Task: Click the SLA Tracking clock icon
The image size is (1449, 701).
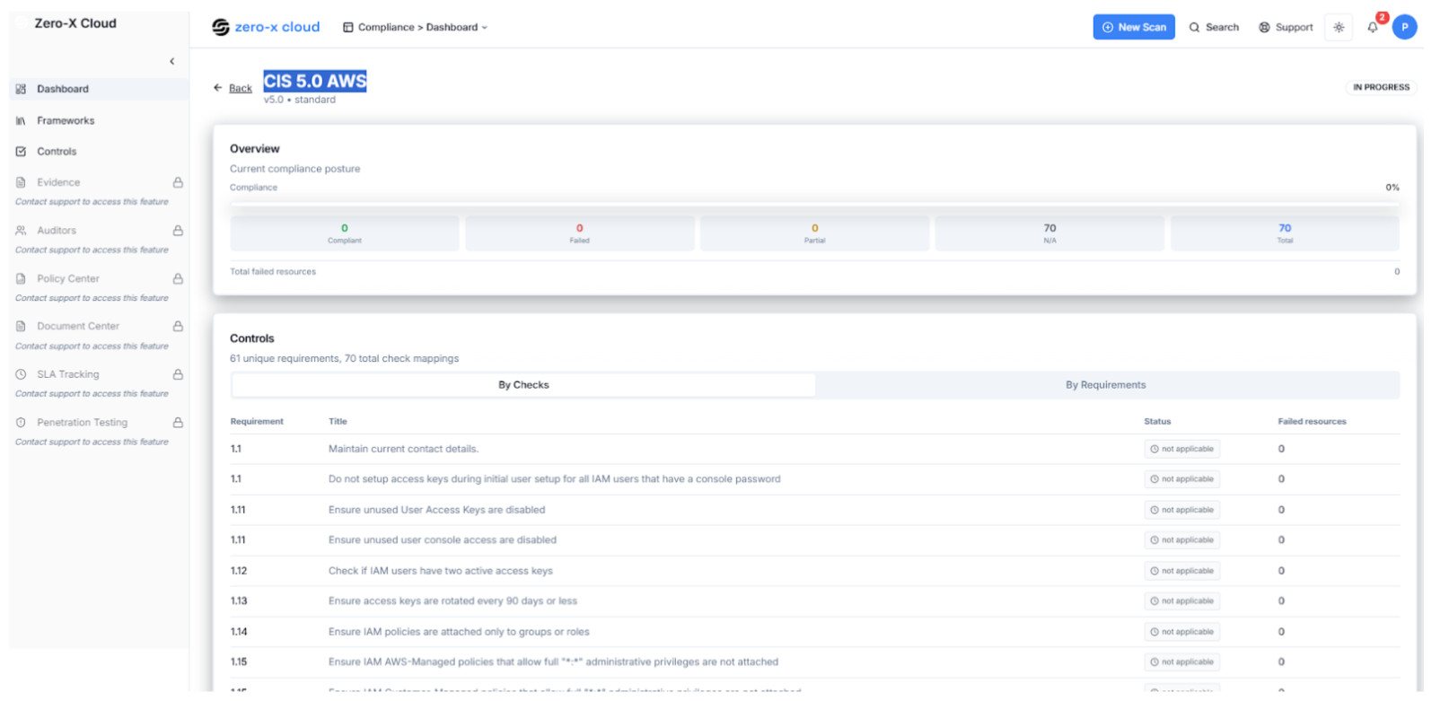Action: coord(21,374)
